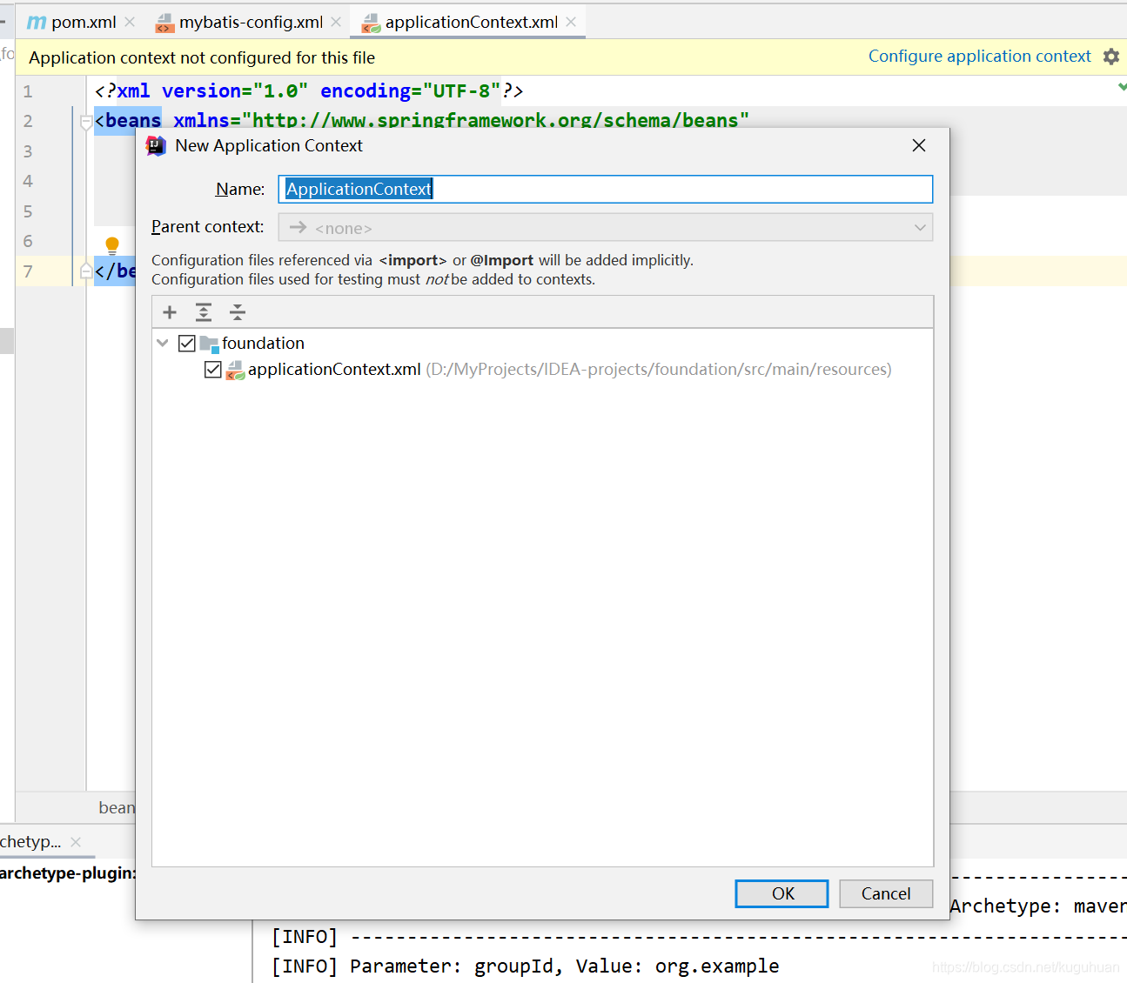Close the archetype run tab in bottom panel
The height and width of the screenshot is (983, 1127).
76,842
